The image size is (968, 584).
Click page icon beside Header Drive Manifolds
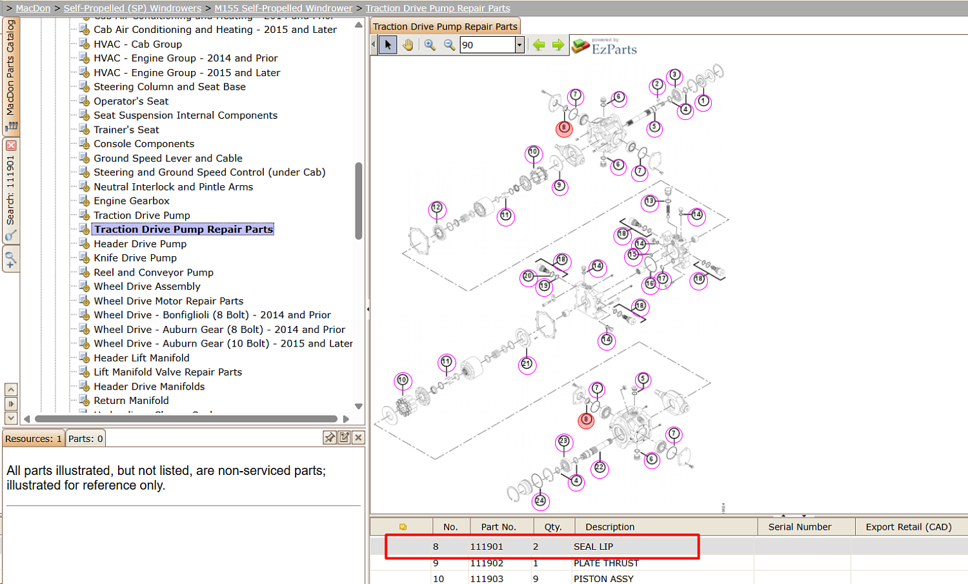(84, 386)
